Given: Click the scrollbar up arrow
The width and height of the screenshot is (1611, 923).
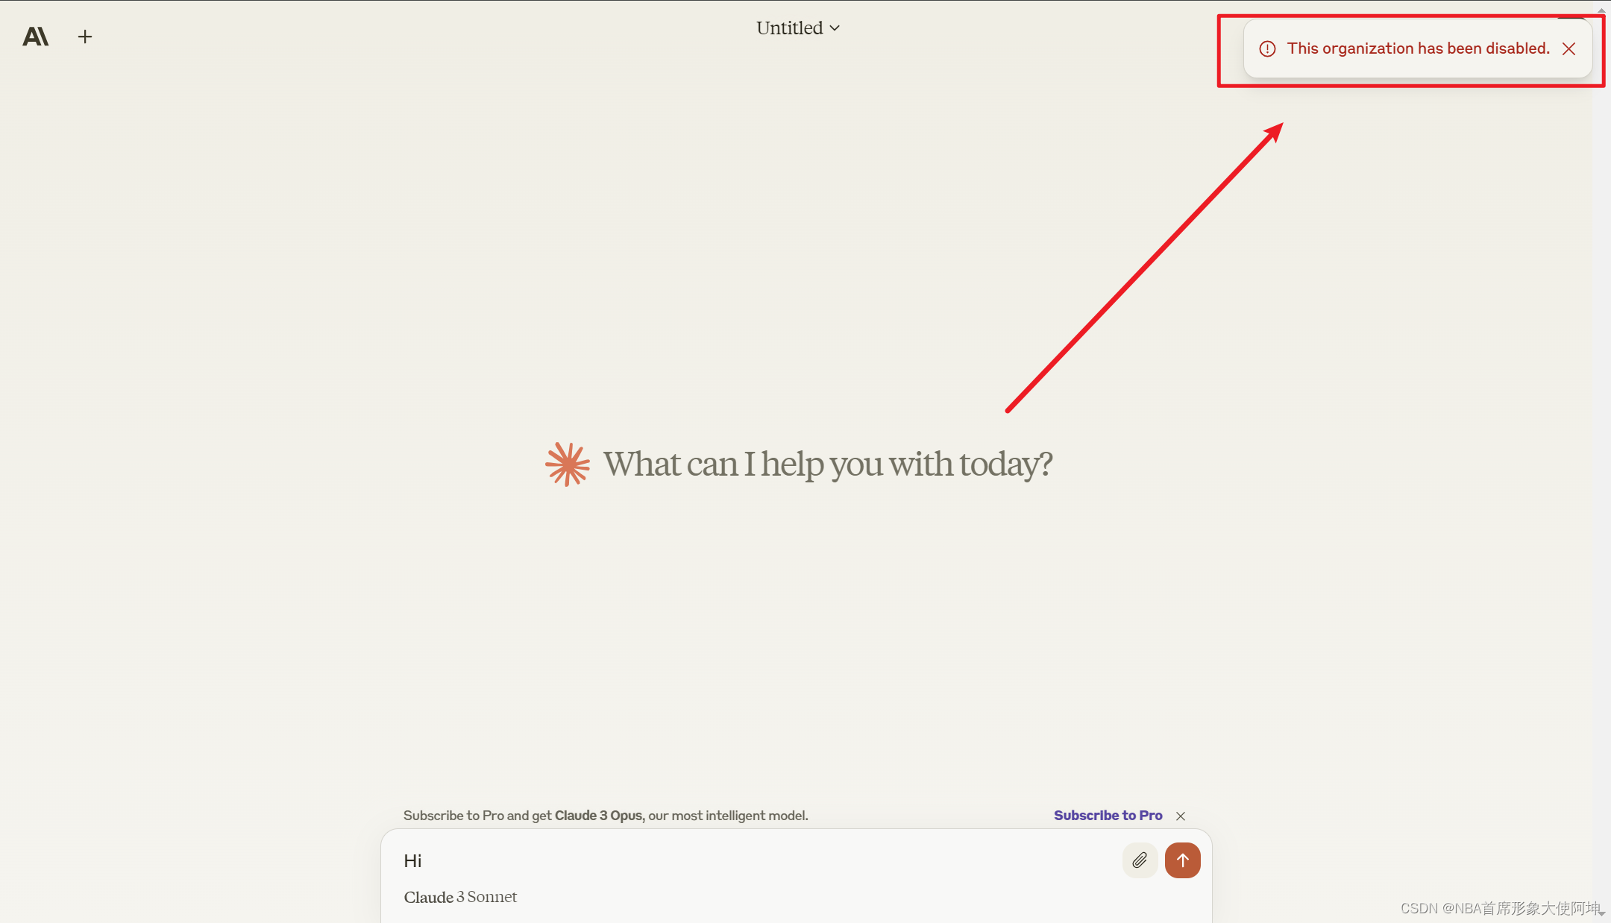Looking at the screenshot, I should (1601, 10).
